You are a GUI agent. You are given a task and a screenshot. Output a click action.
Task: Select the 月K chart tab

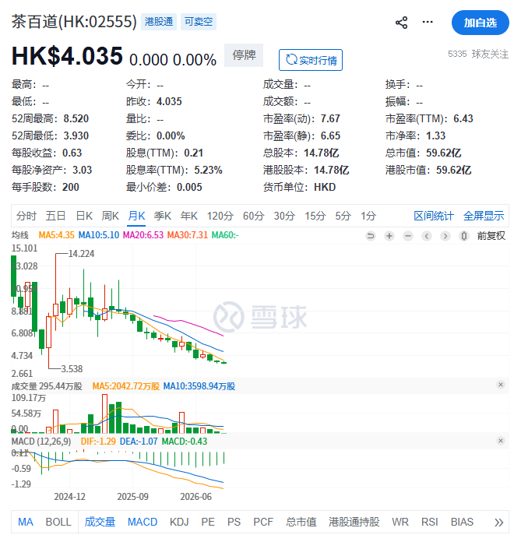tap(136, 216)
